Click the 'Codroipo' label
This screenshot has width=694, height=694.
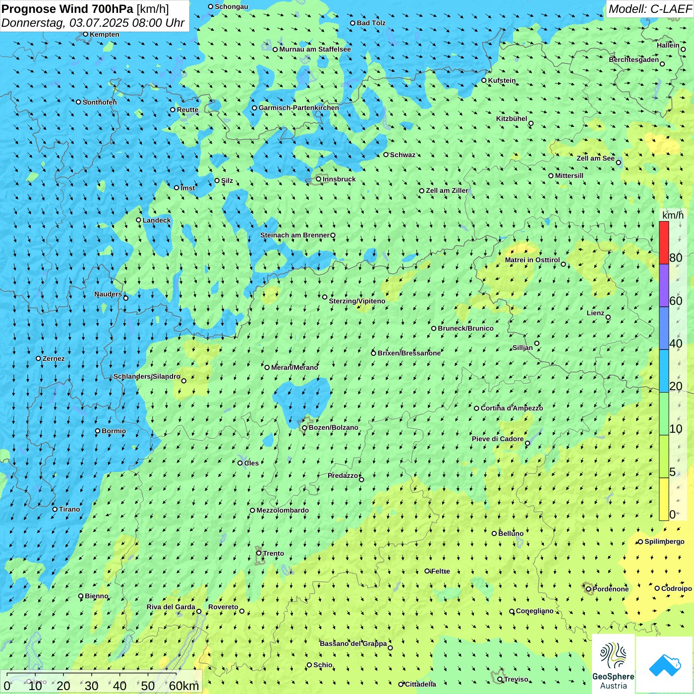(677, 588)
